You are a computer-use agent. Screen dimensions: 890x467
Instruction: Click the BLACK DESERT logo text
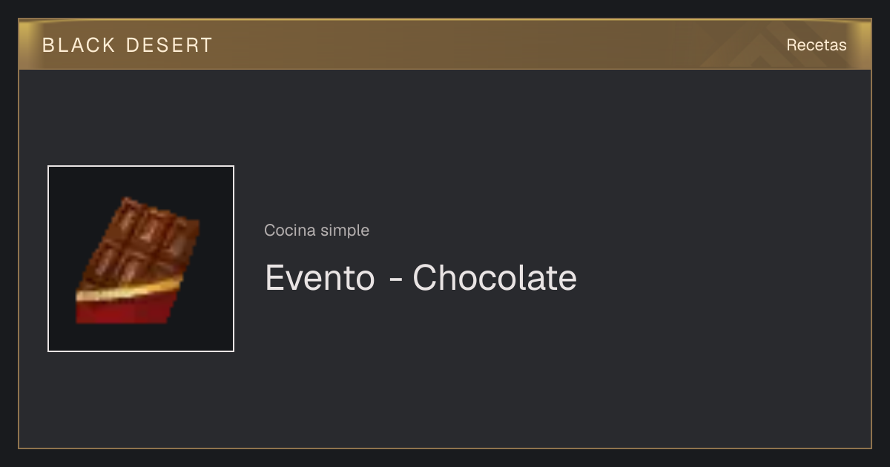128,45
